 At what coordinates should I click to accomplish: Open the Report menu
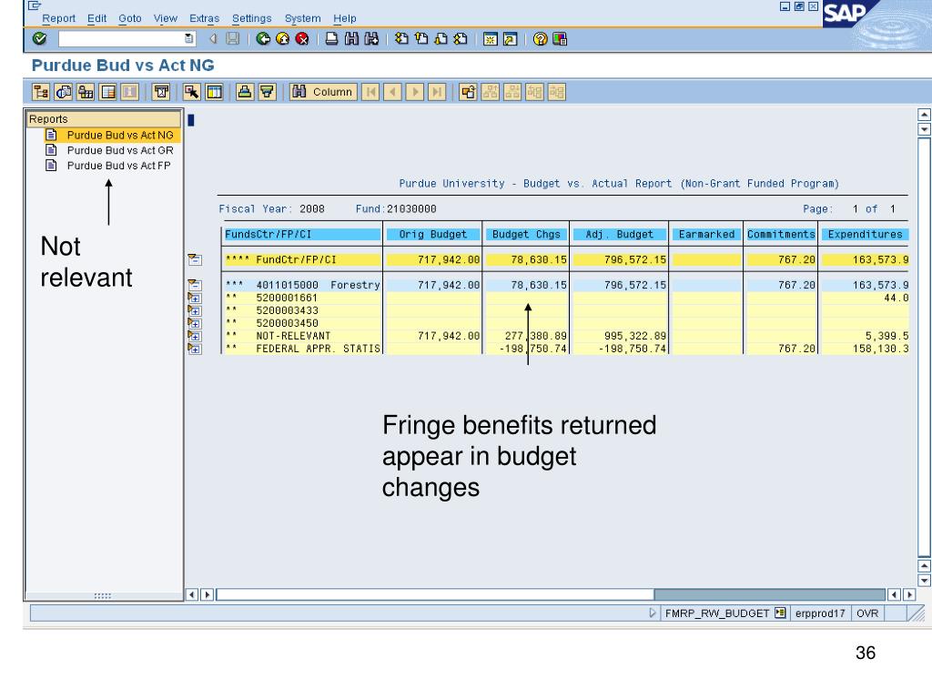pos(58,18)
